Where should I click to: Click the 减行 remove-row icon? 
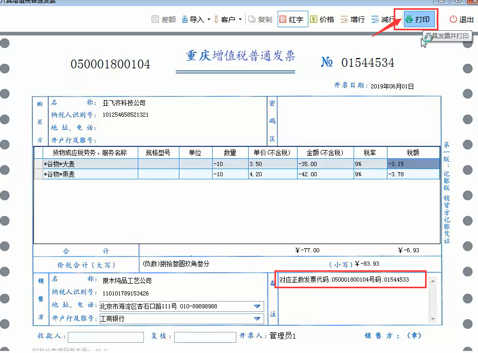pos(375,20)
